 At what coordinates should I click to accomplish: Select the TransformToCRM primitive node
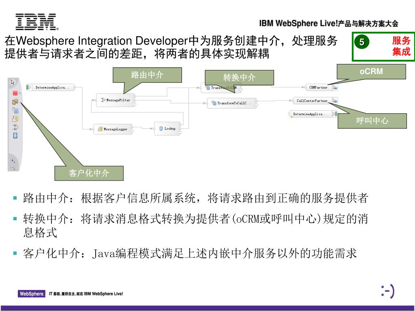pyautogui.click(x=221, y=88)
